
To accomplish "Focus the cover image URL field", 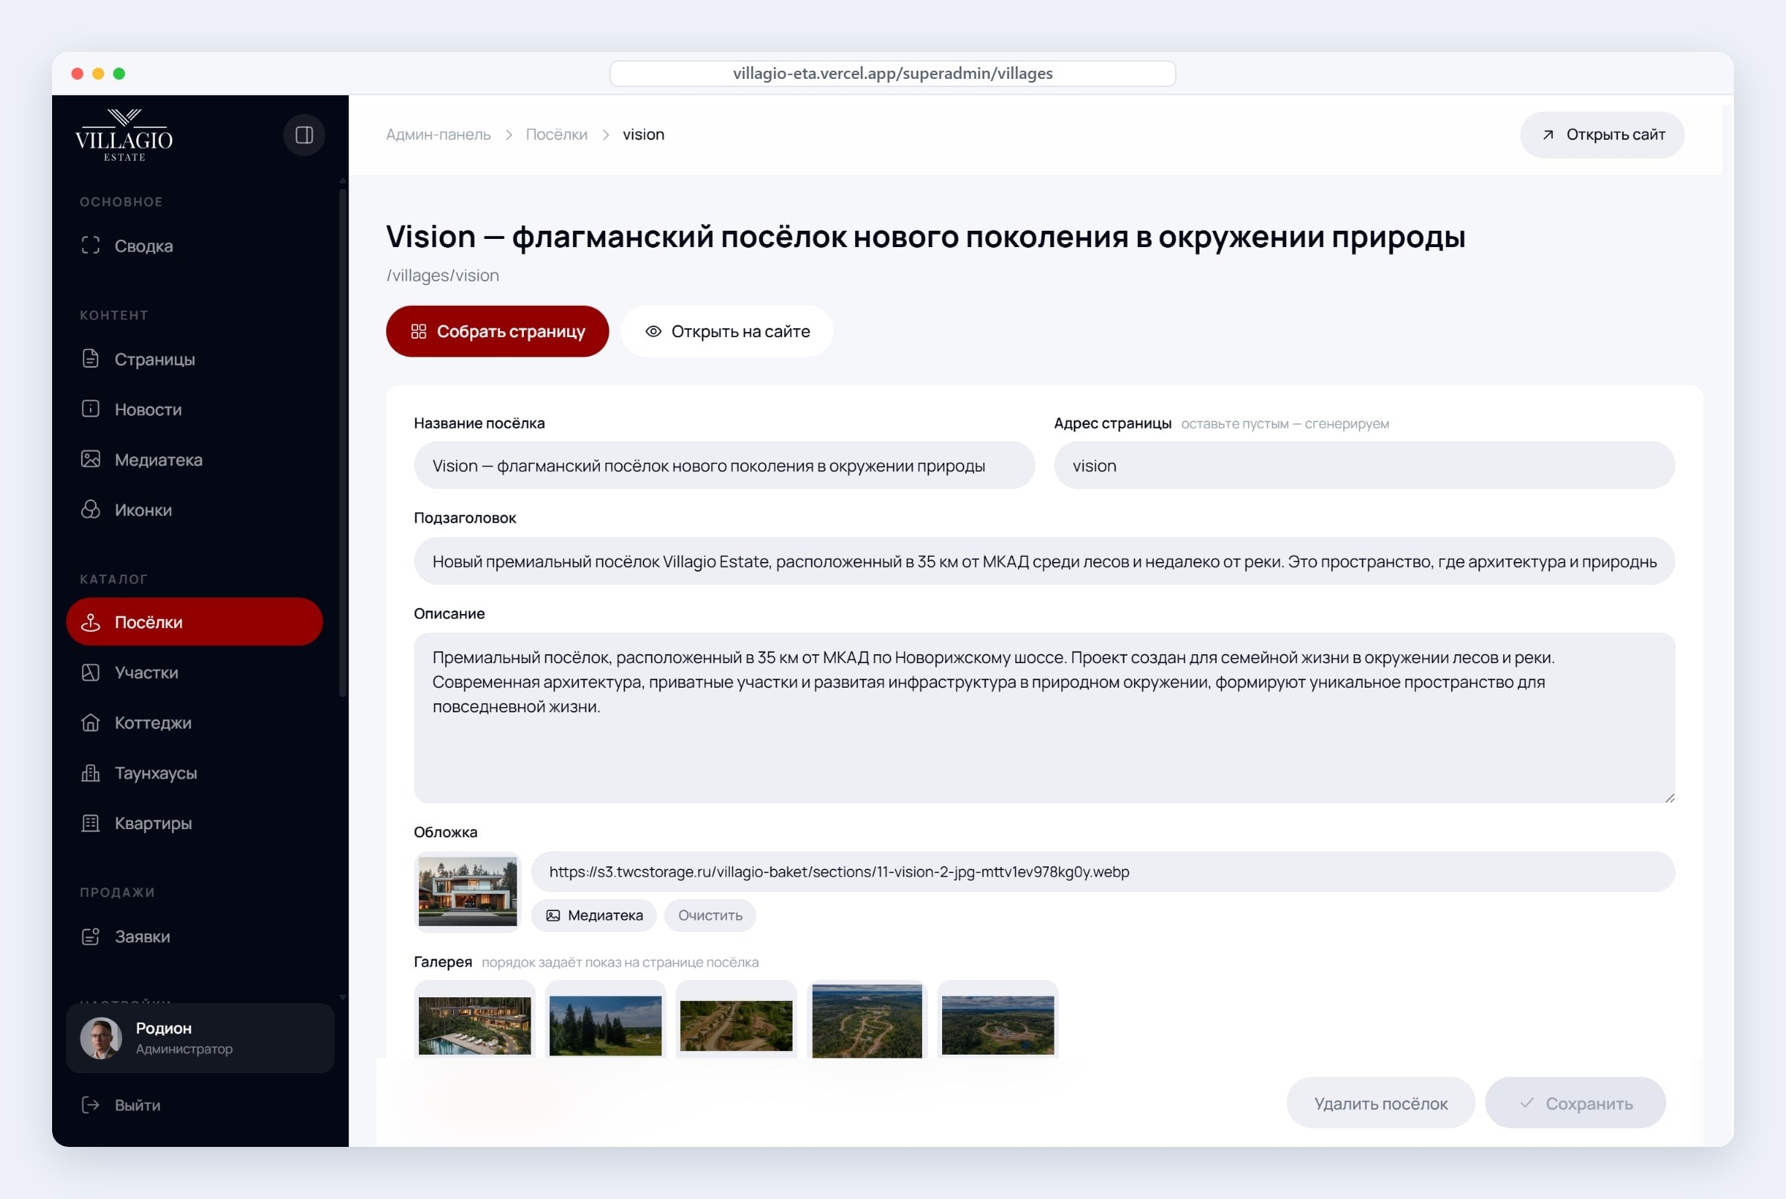I will click(1104, 872).
